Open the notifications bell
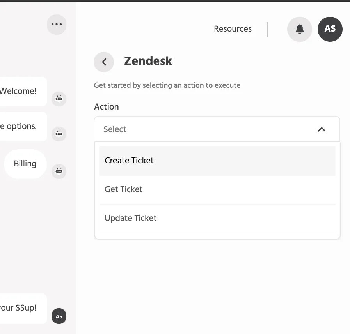Screen dimensions: 350x334 click(300, 29)
